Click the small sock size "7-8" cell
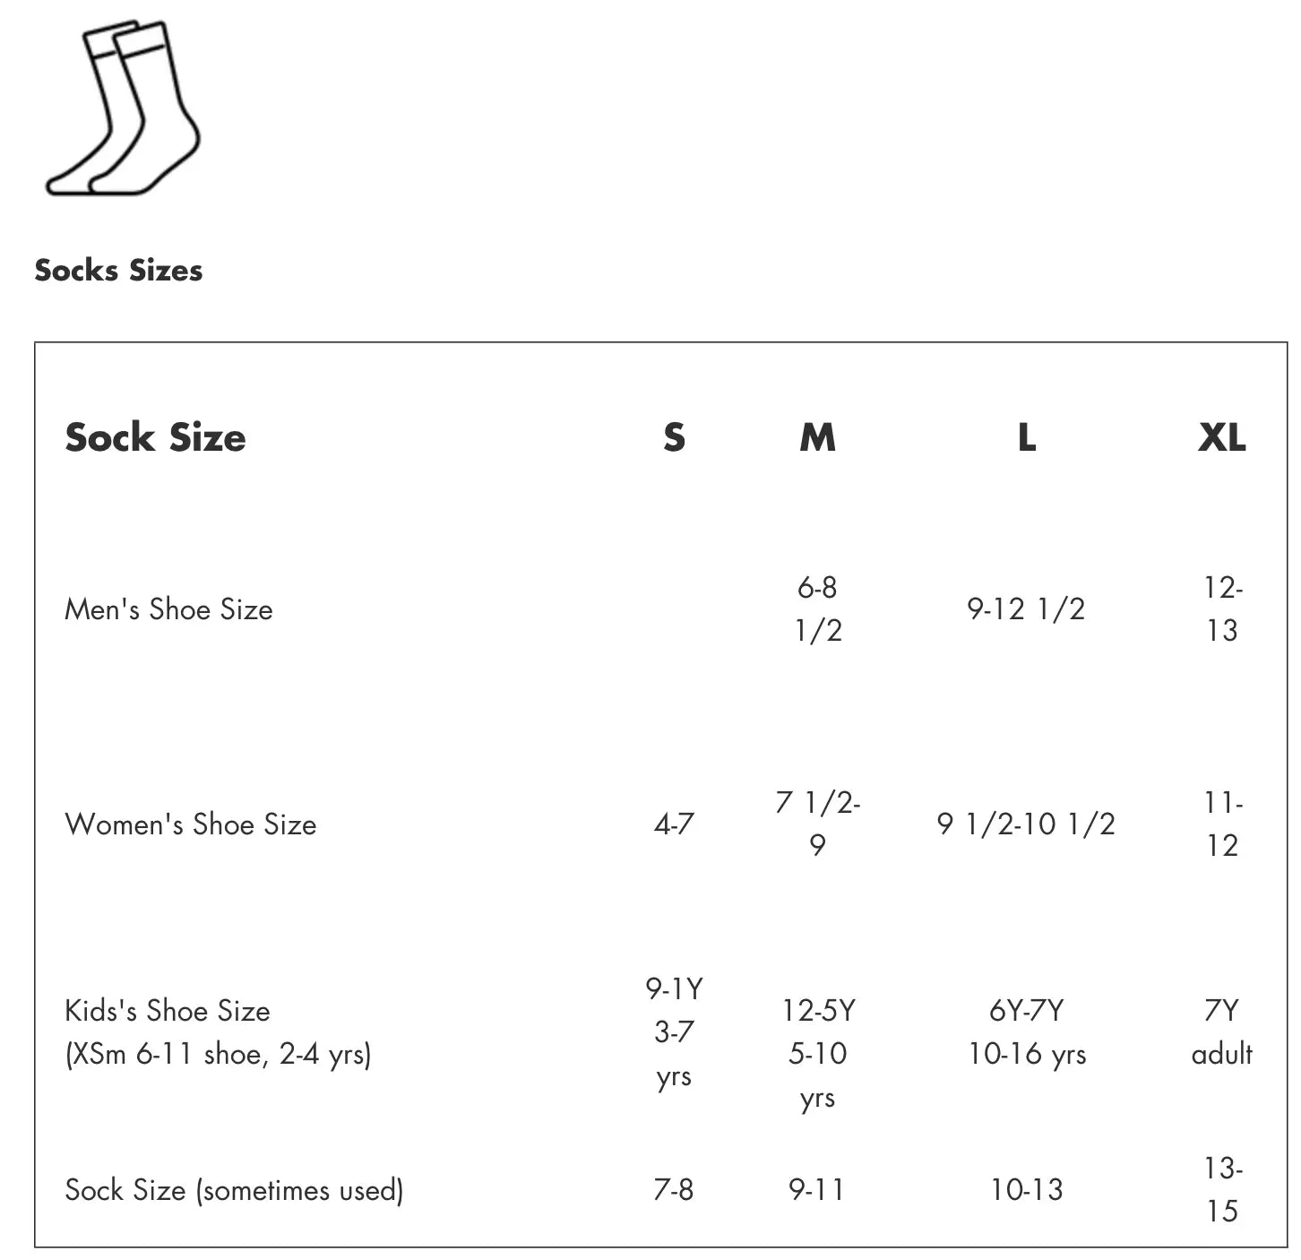 (x=674, y=1190)
